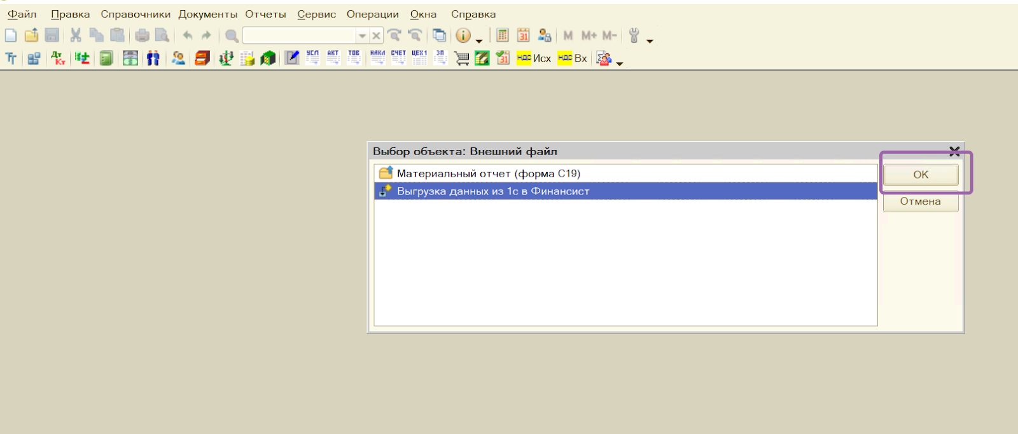Screen dimensions: 1018x434
Task: Click the pencil edit document icon
Action: [x=291, y=58]
